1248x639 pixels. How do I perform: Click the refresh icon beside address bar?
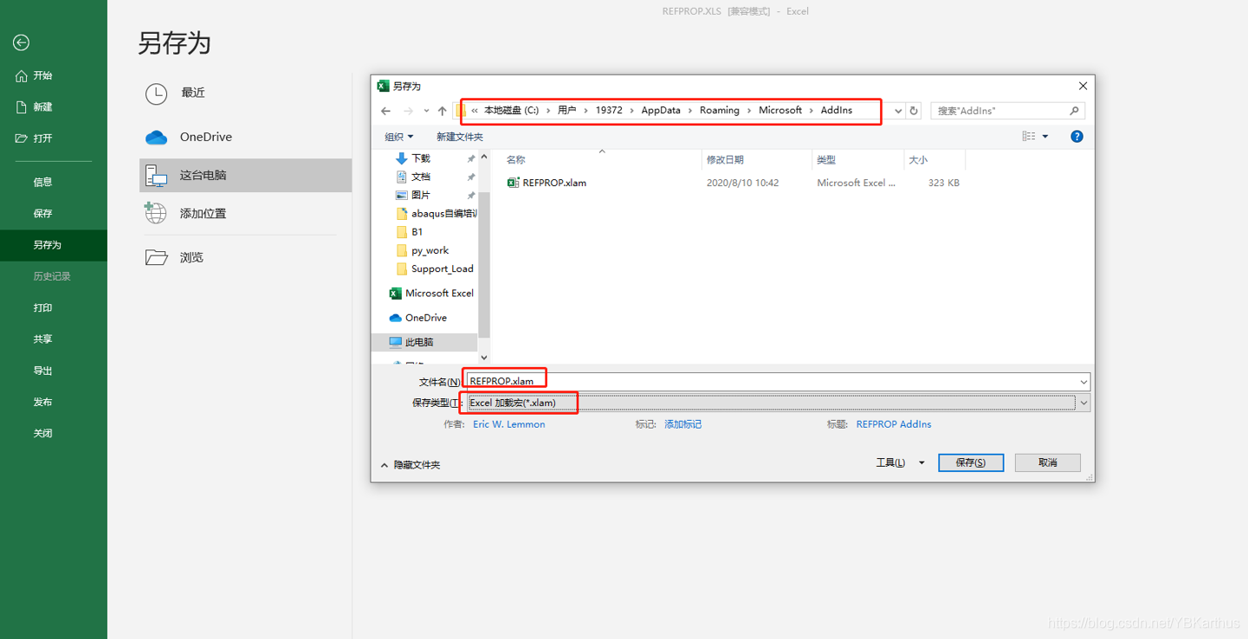[914, 111]
